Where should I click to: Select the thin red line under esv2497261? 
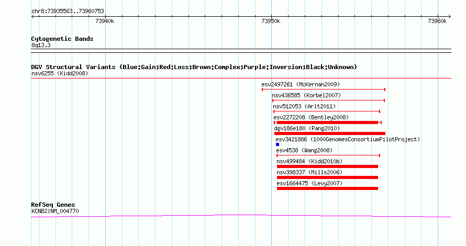tap(324, 90)
